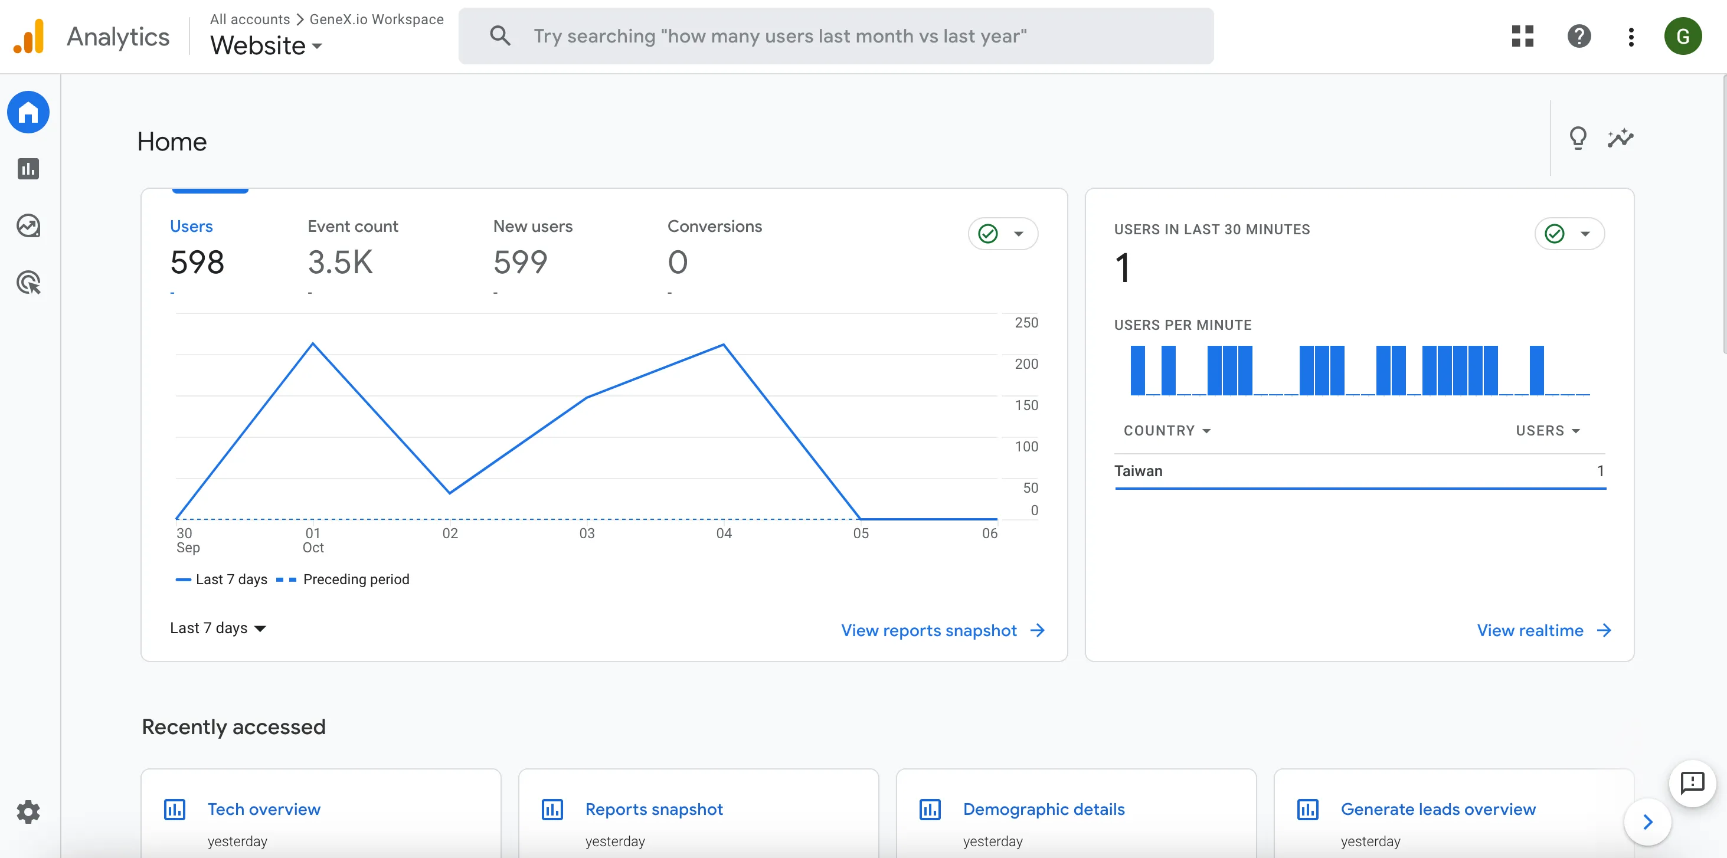1727x858 pixels.
Task: Click the lightbulb suggestions icon
Action: (x=1578, y=139)
